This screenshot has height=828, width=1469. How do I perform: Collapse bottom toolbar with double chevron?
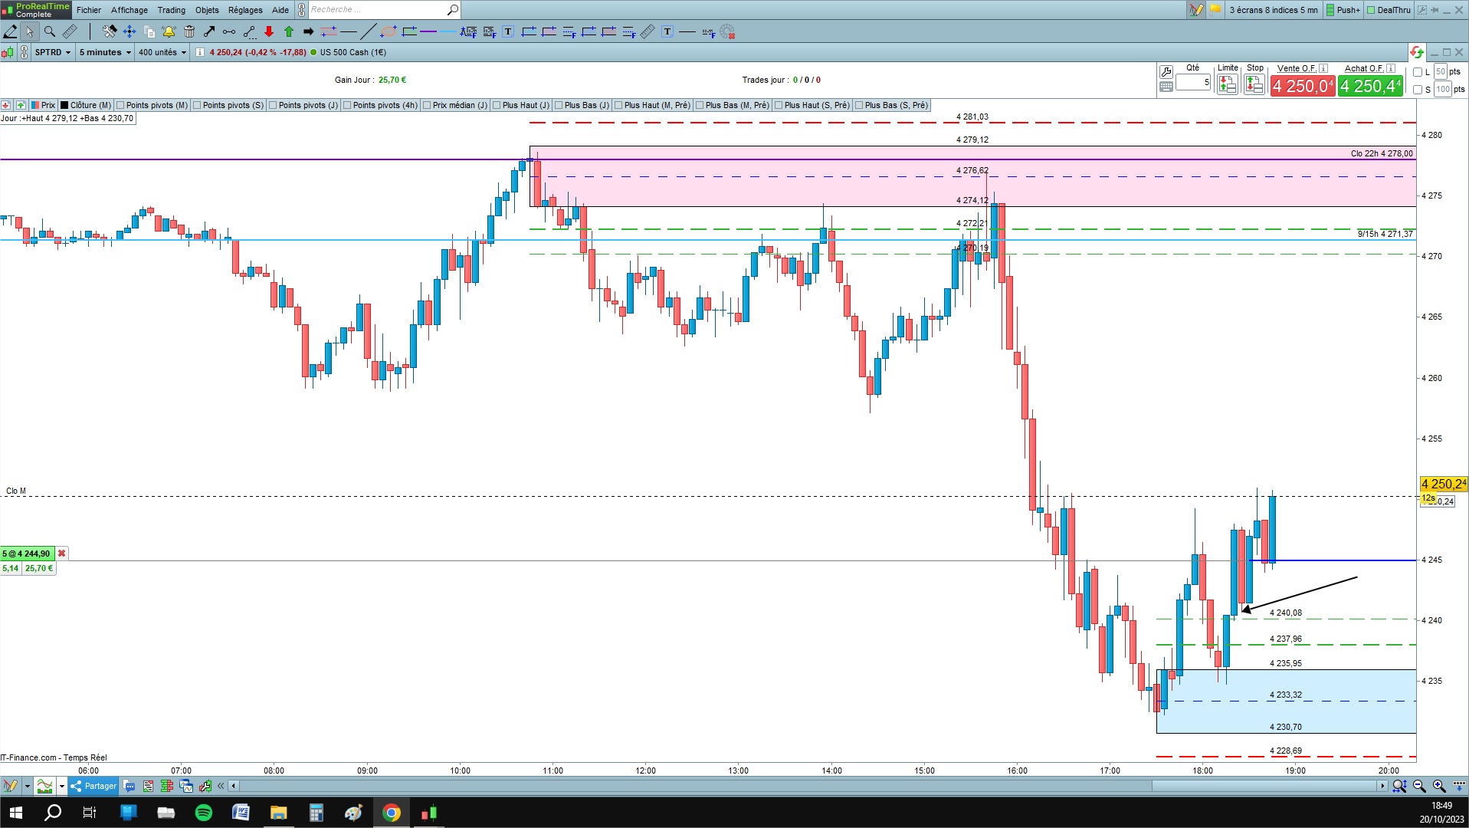[221, 786]
